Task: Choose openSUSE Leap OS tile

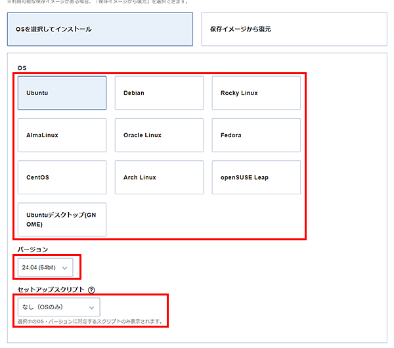Action: coord(256,177)
